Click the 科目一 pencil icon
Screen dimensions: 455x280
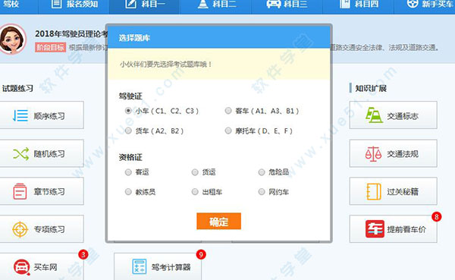(x=130, y=4)
